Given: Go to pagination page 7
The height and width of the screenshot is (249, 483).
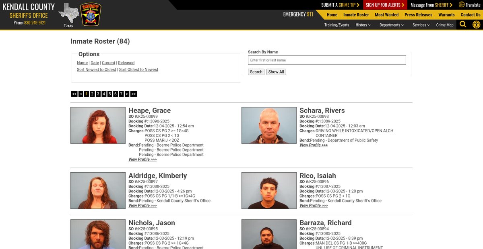Looking at the screenshot, I should click(121, 94).
